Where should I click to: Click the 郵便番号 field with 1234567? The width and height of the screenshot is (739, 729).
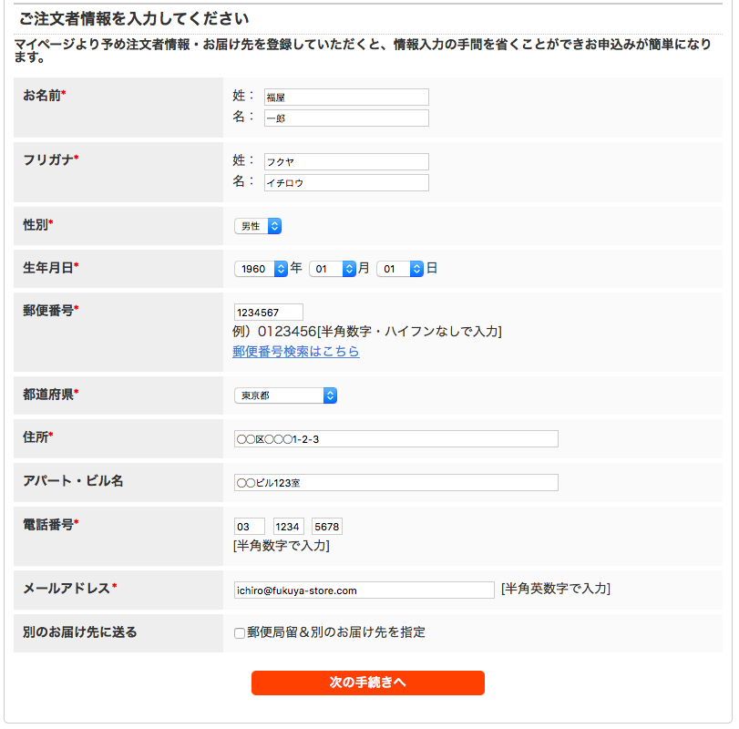pyautogui.click(x=268, y=313)
